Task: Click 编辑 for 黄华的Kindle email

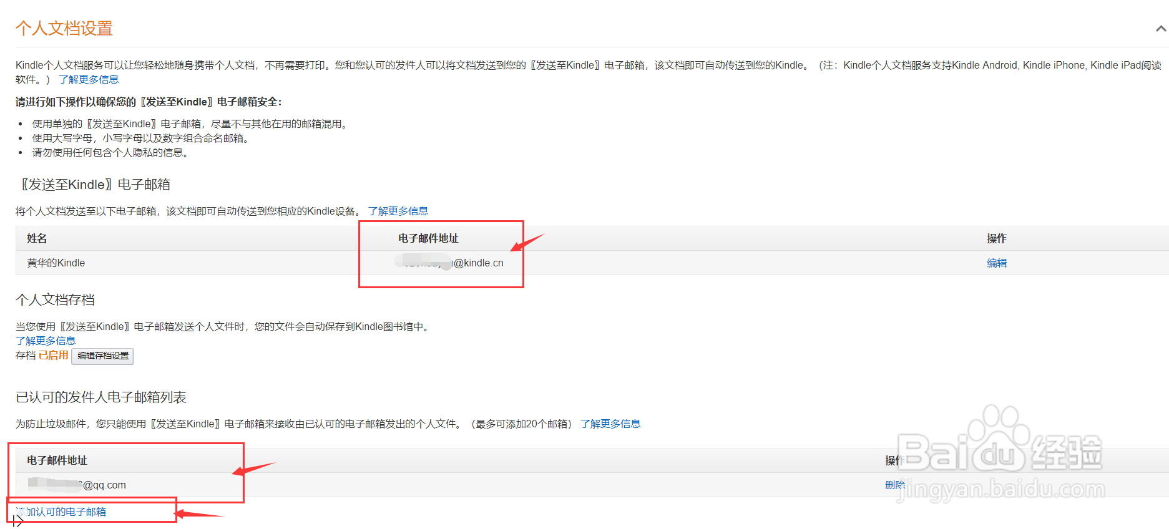Action: (997, 263)
